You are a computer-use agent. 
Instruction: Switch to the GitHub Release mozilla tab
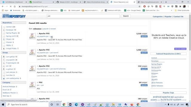69,2
